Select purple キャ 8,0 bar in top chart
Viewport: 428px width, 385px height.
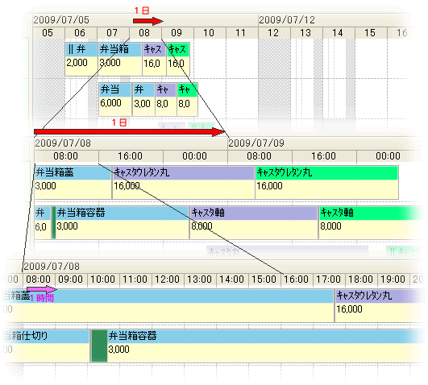[x=166, y=100]
